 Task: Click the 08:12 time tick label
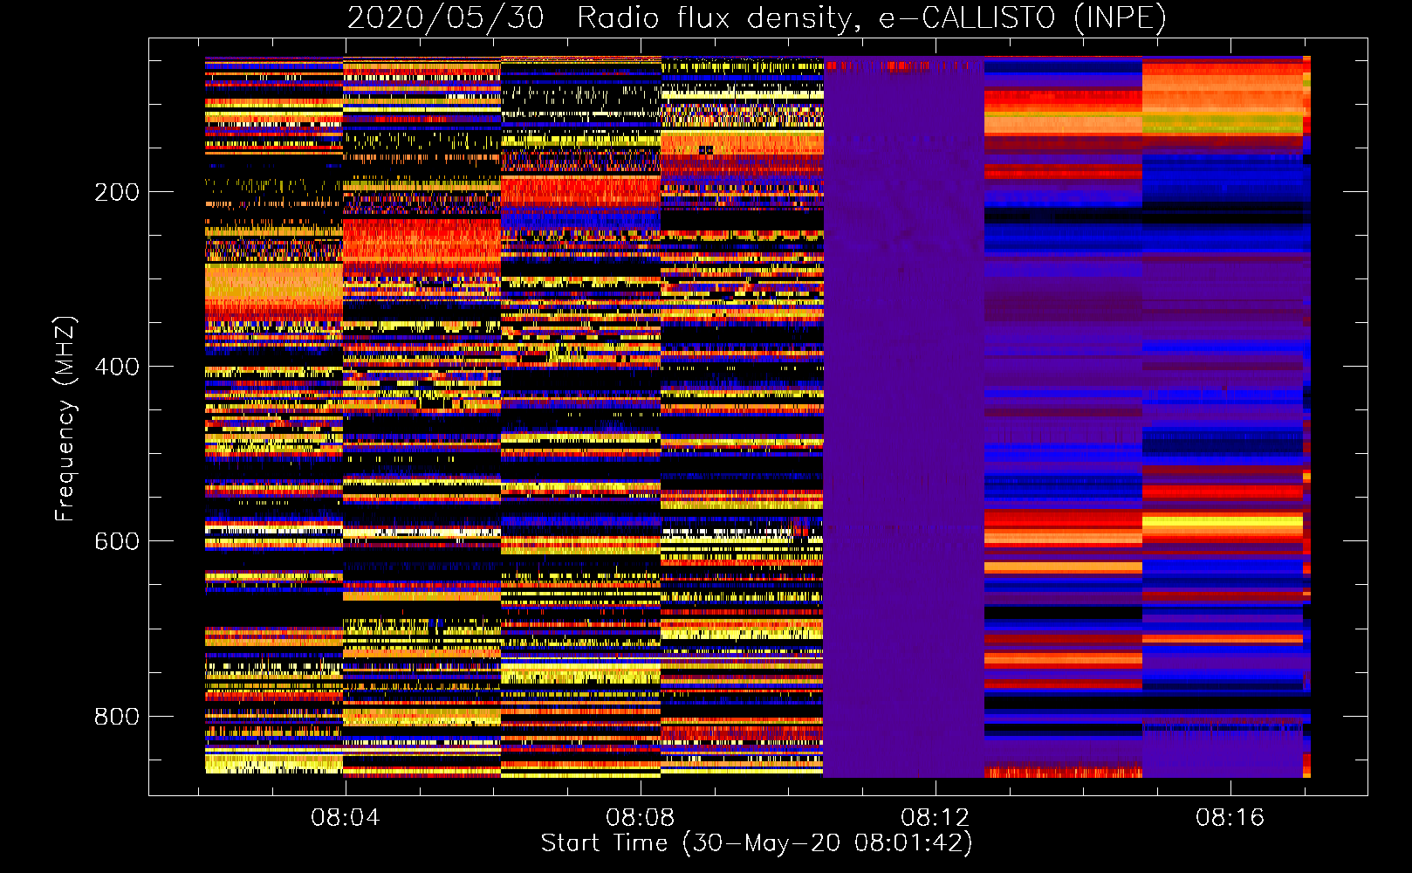pyautogui.click(x=936, y=817)
